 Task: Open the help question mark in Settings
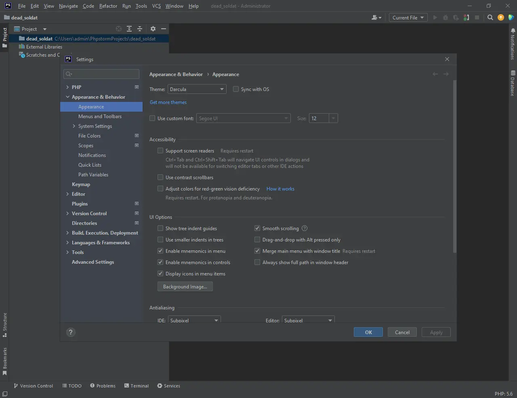[x=71, y=332]
